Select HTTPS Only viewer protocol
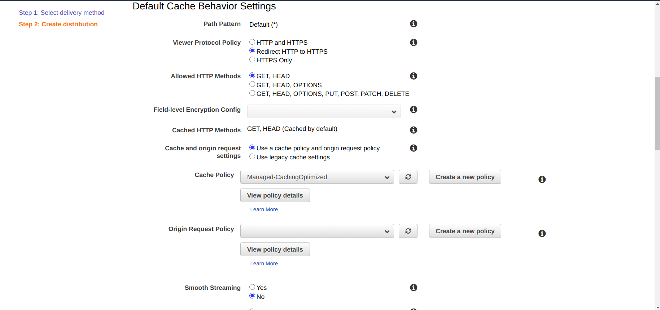The image size is (660, 310). click(252, 60)
